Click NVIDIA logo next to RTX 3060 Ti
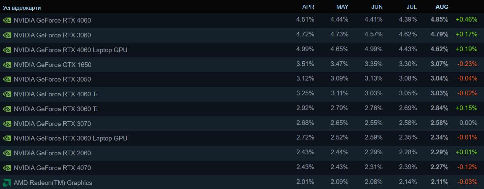This screenshot has height=189, width=484. click(x=7, y=109)
